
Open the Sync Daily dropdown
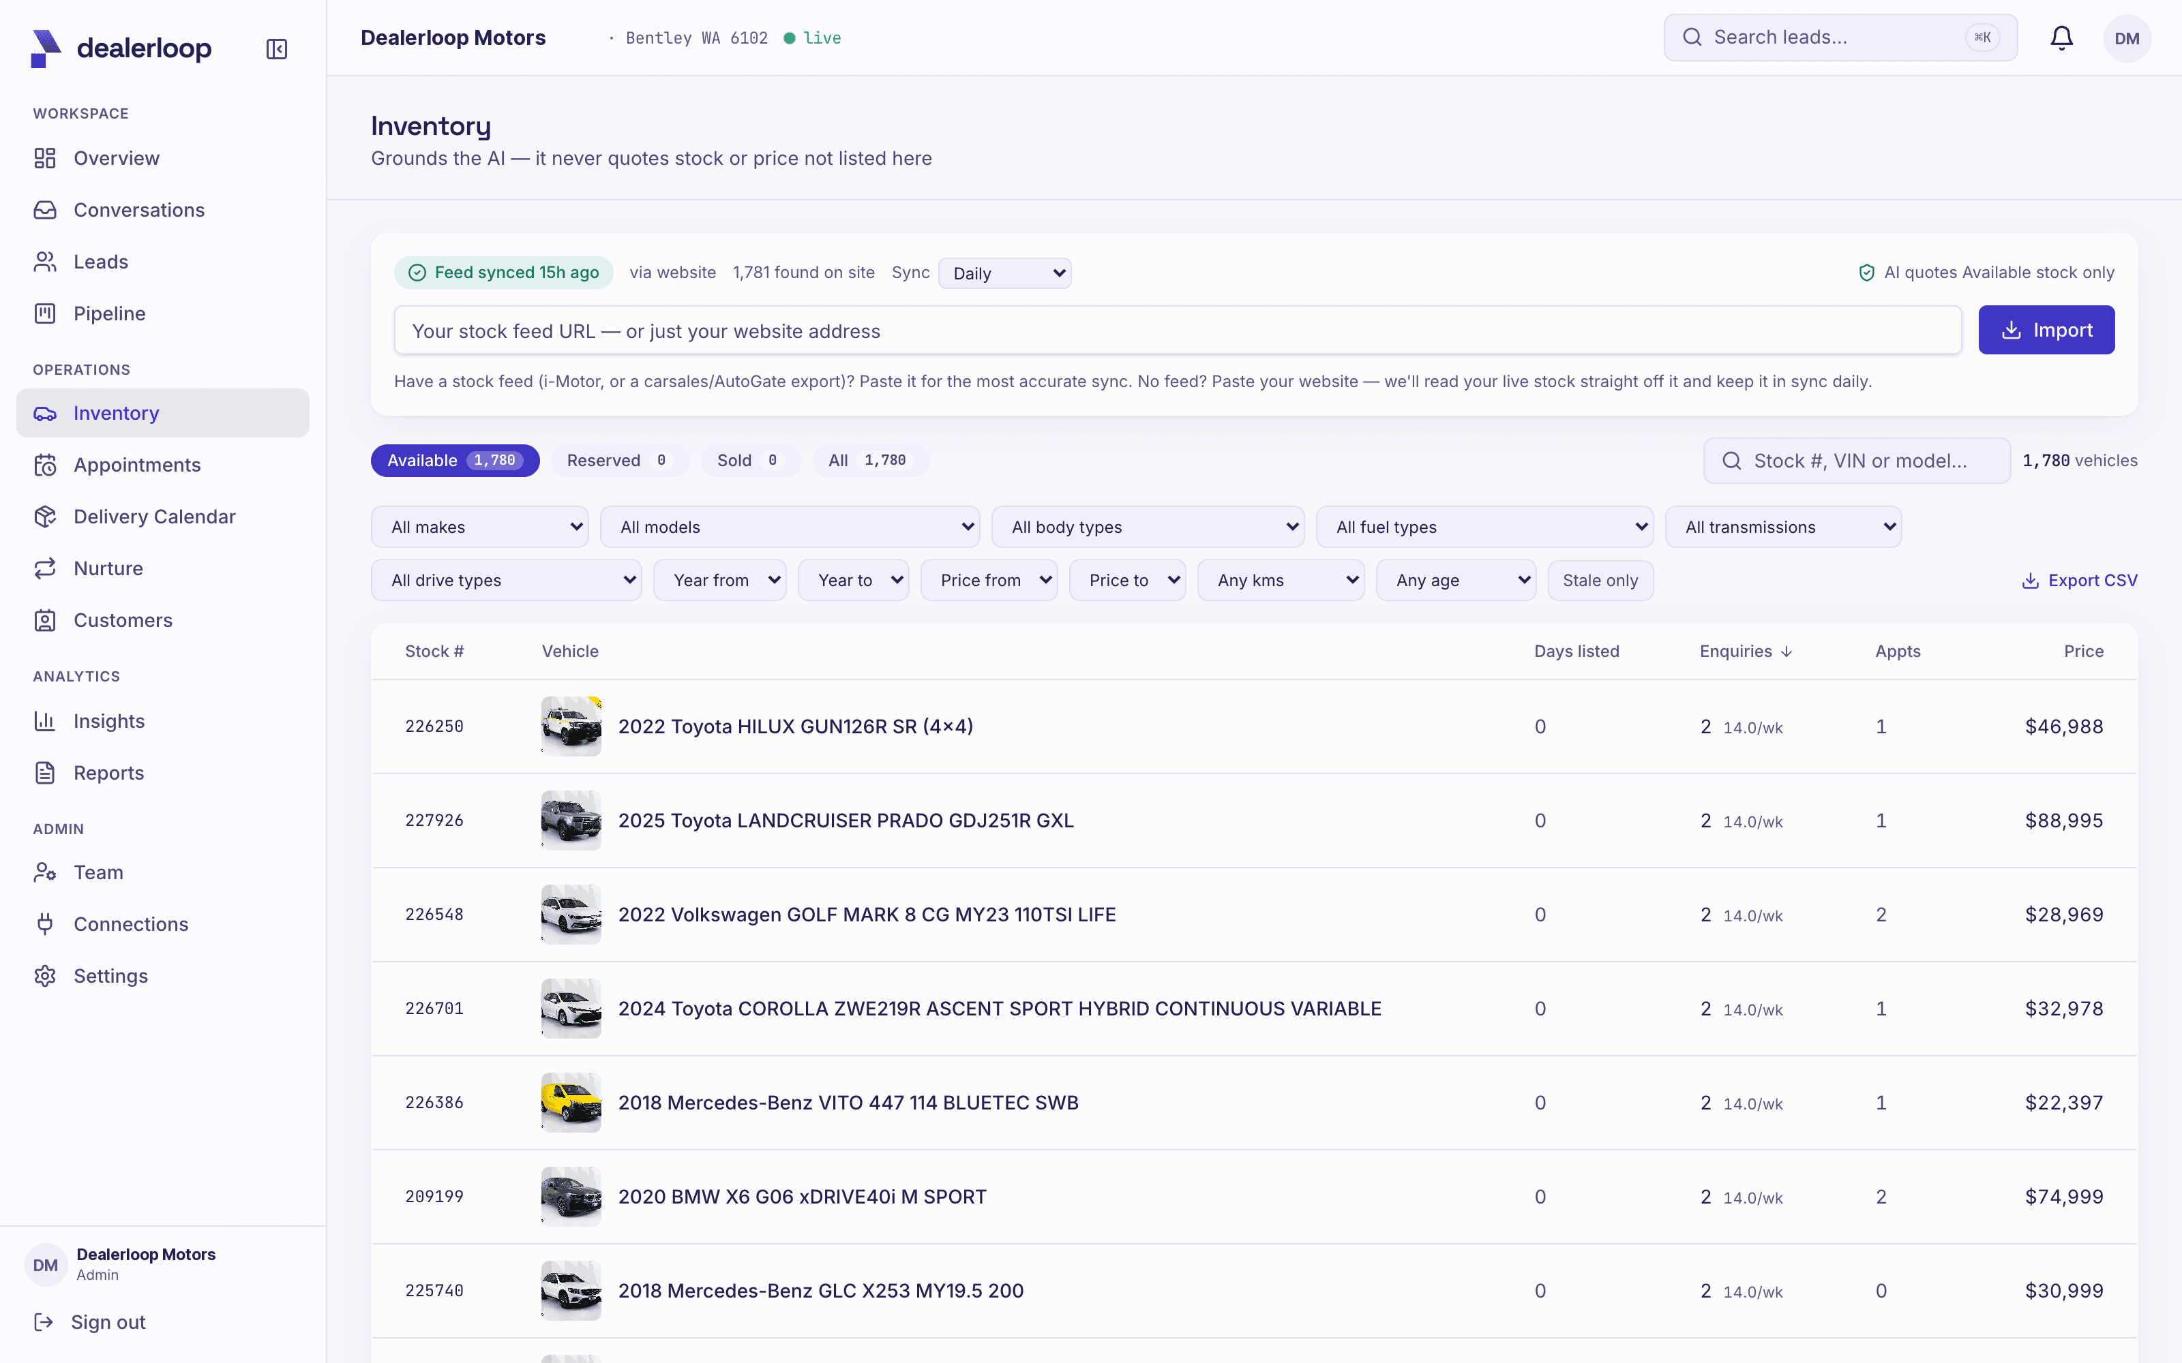(x=1004, y=273)
